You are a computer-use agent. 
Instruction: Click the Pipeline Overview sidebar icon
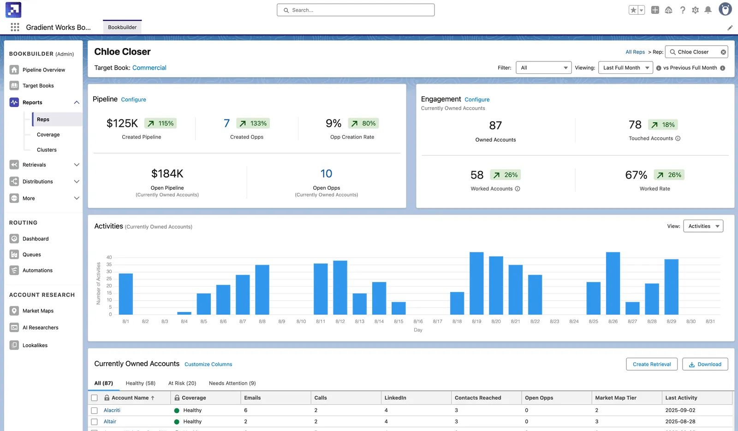(x=14, y=70)
